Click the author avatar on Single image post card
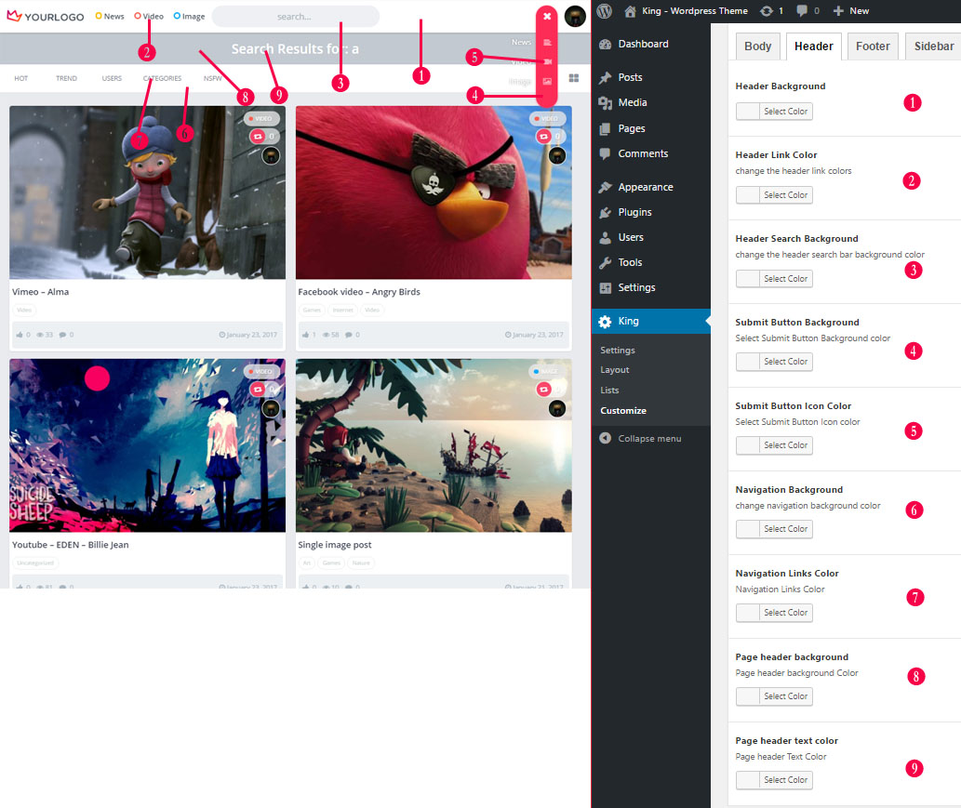961x808 pixels. pos(557,408)
